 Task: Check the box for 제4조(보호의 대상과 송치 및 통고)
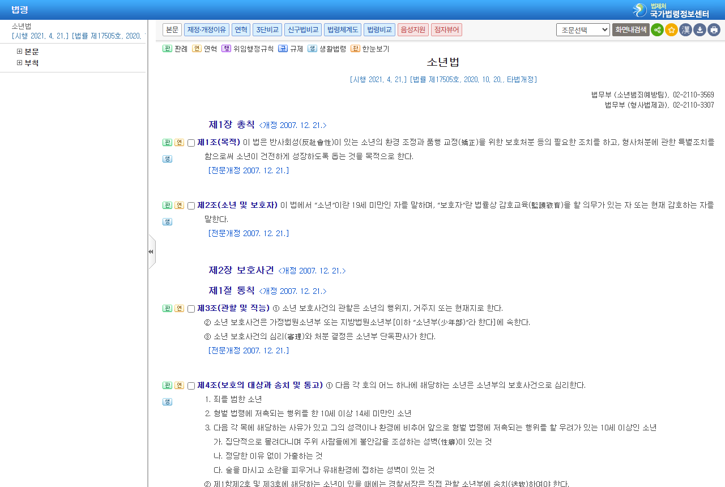pos(191,386)
